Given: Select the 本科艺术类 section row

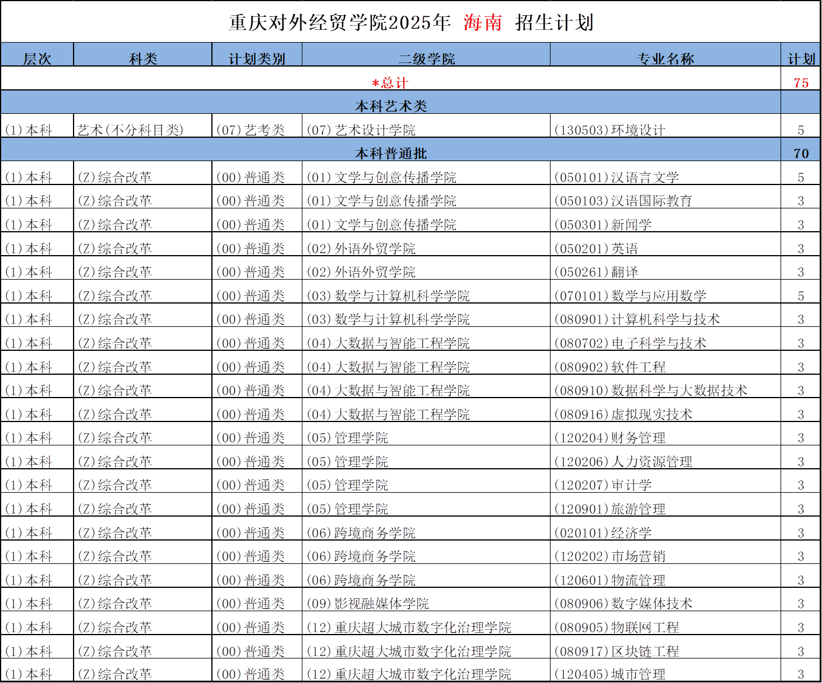Looking at the screenshot, I should click(x=391, y=106).
